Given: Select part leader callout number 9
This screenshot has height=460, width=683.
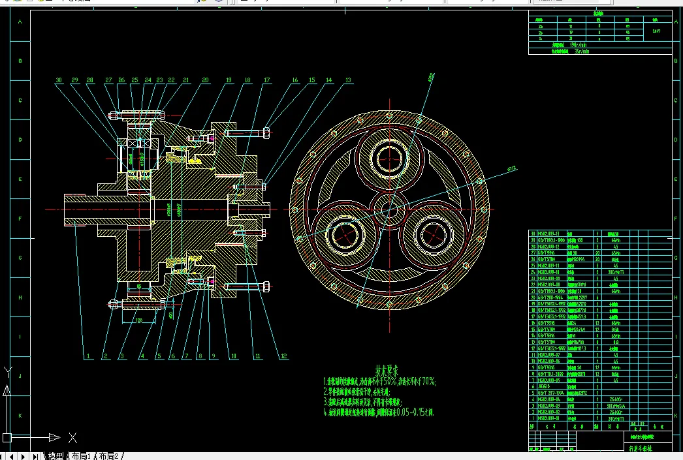Looking at the screenshot, I should click(x=214, y=356).
